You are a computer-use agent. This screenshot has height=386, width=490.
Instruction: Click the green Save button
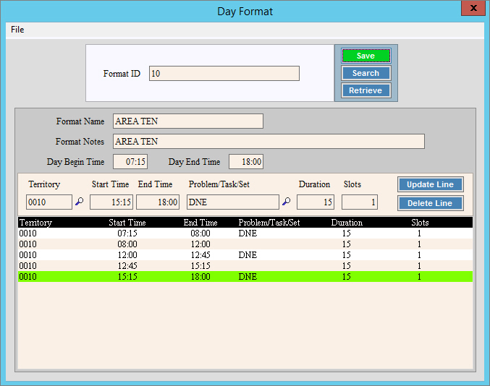click(x=366, y=56)
